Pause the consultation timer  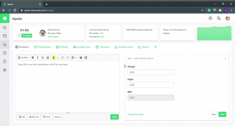point(19,35)
